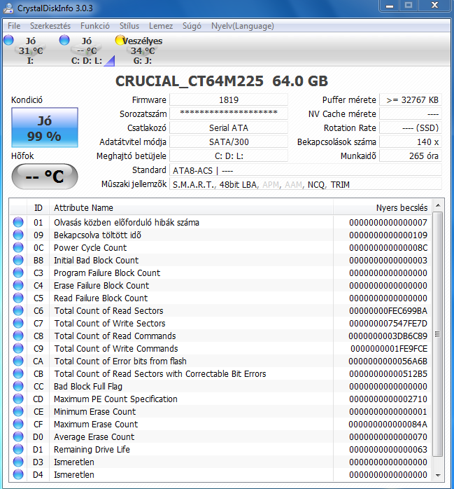Click the Jó 99 % condition button
This screenshot has width=454, height=489.
click(45, 128)
